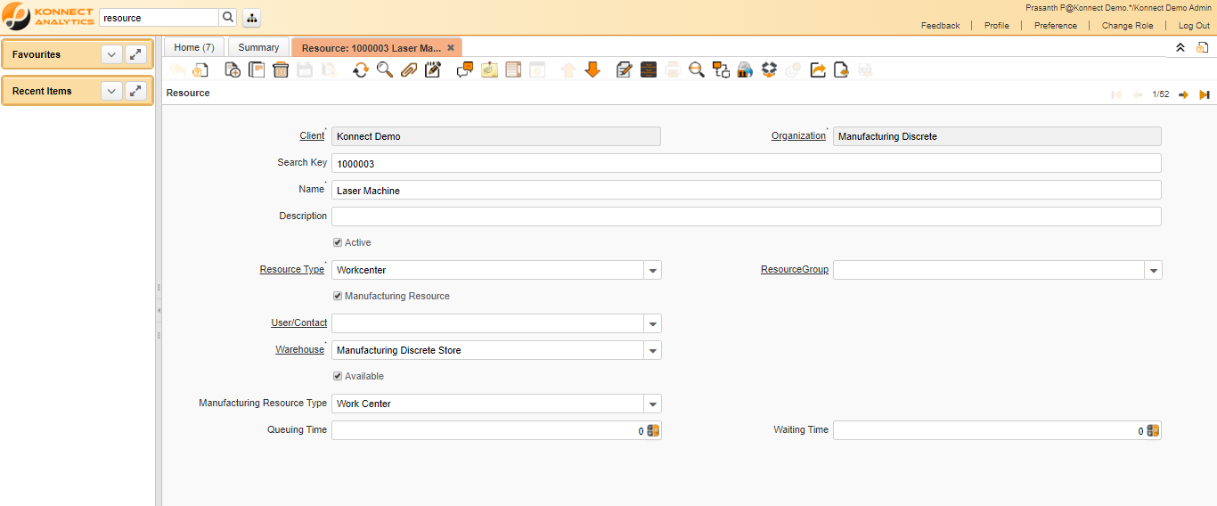Click the Delete record trash icon

coord(281,69)
